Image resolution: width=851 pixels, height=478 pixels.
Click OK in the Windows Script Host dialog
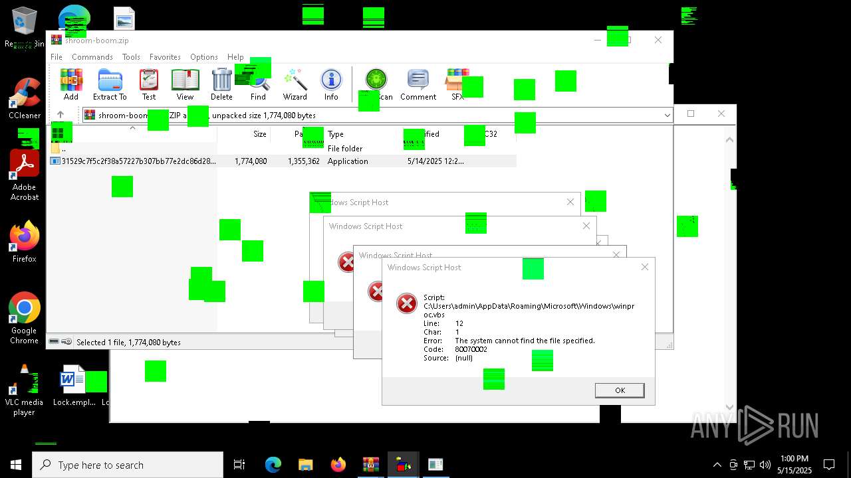point(620,390)
